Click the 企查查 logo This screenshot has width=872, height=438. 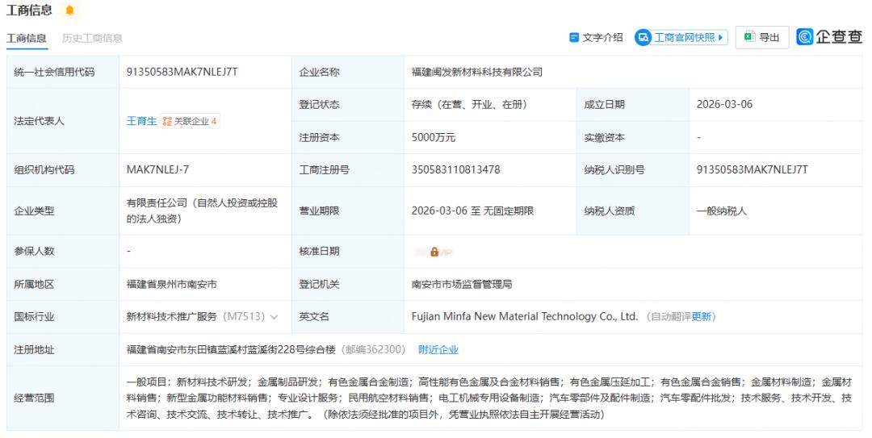coord(829,36)
